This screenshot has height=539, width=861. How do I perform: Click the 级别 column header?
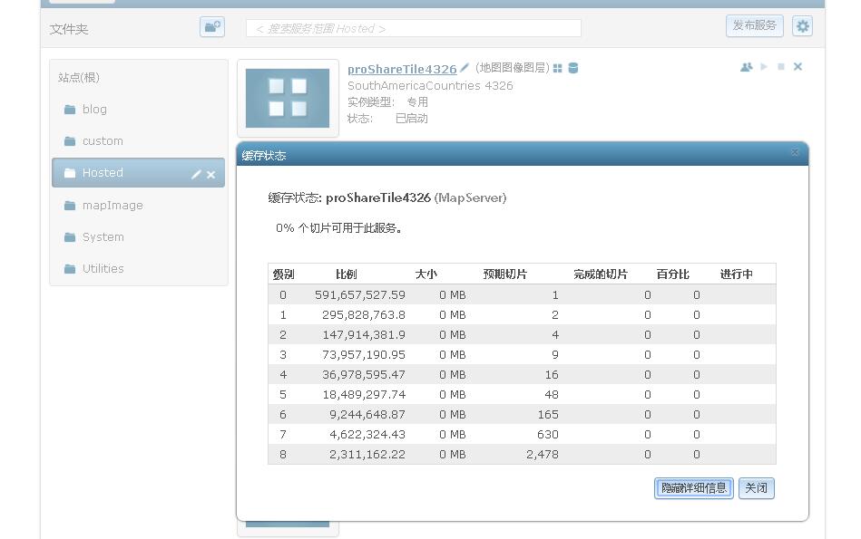coord(283,274)
